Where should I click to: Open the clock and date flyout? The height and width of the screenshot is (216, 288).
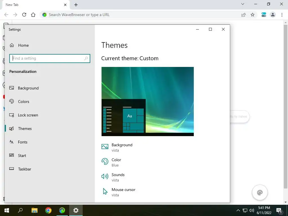[264, 210]
